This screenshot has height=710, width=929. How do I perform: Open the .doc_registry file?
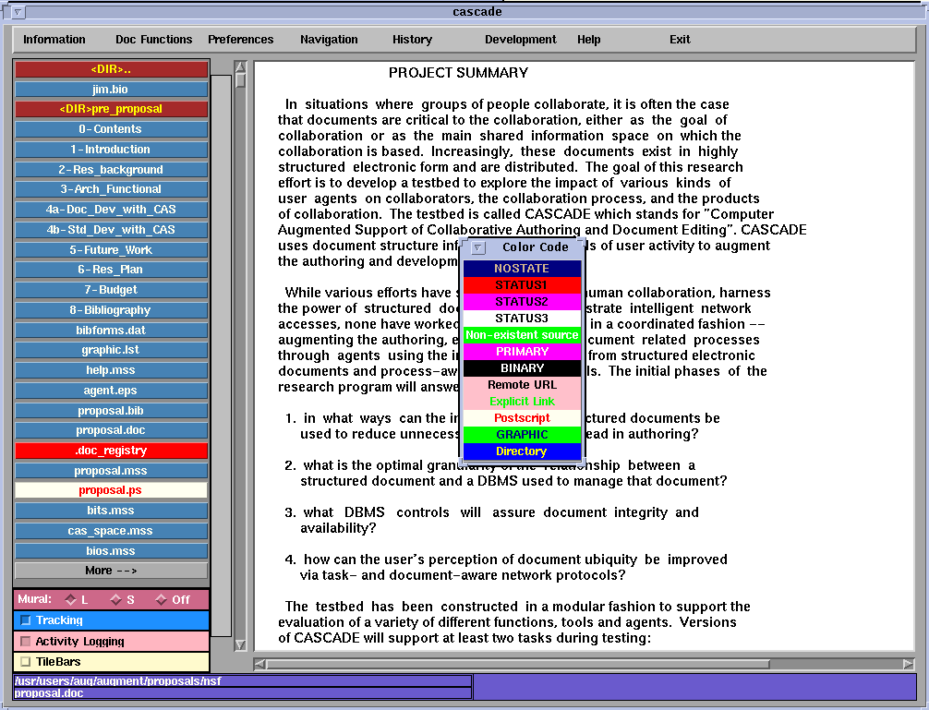111,451
